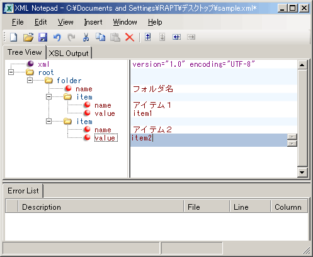The image size is (313, 257).
Task: Click in the item2 value edit field
Action: (x=209, y=140)
